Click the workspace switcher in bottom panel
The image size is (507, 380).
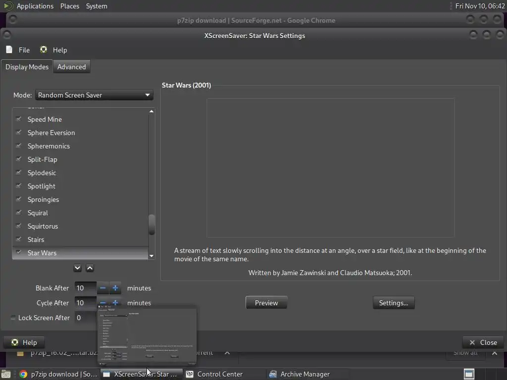coord(469,374)
